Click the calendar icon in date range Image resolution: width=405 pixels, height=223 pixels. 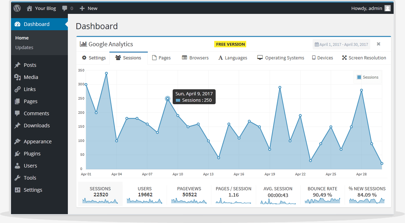tap(317, 44)
